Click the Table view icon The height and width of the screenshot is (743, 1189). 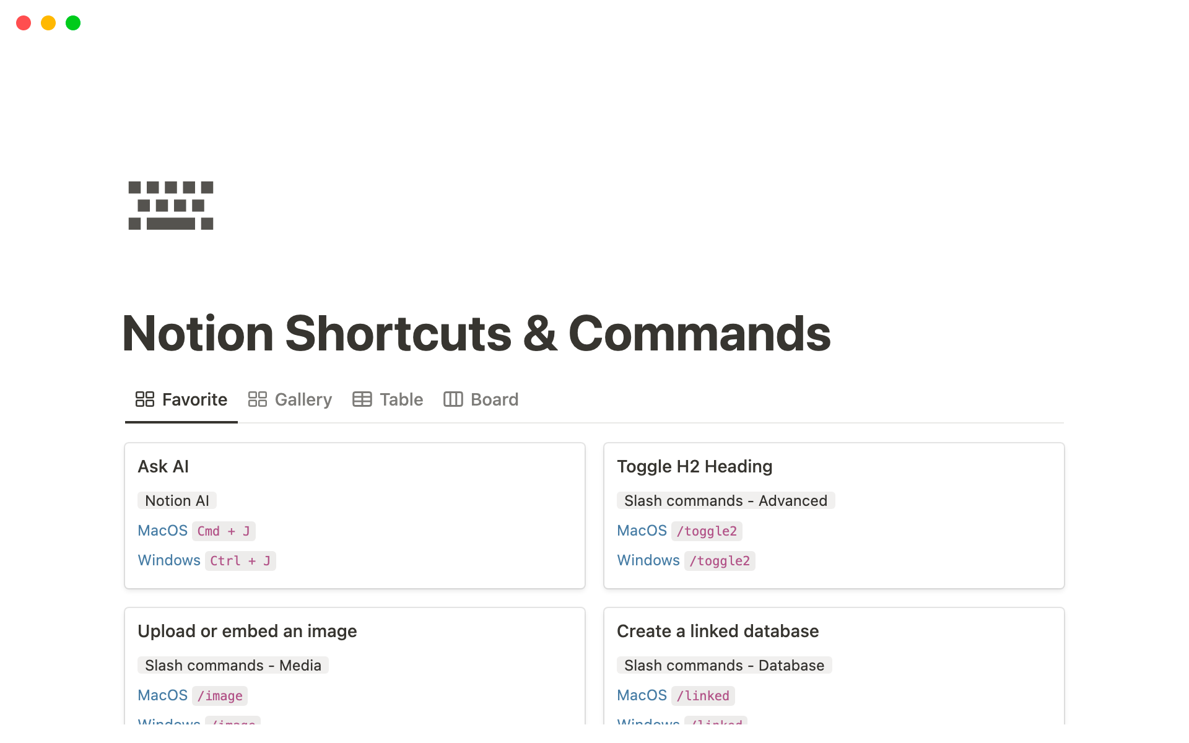click(362, 399)
